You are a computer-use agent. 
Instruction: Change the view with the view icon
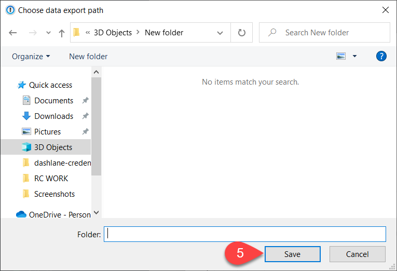(x=341, y=56)
